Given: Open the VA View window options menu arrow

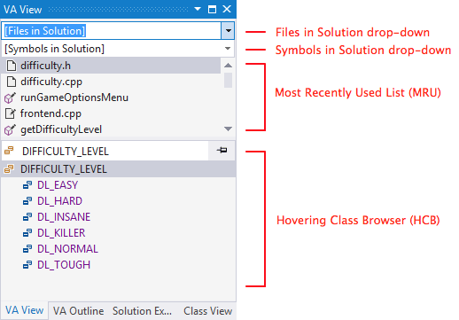Looking at the screenshot, I should (x=198, y=9).
